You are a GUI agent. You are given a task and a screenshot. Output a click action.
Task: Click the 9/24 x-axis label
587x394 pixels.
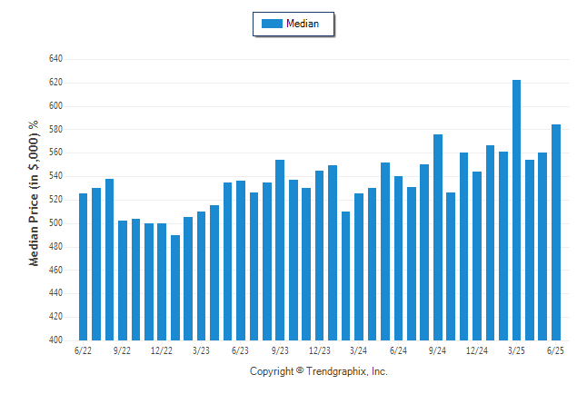(437, 351)
